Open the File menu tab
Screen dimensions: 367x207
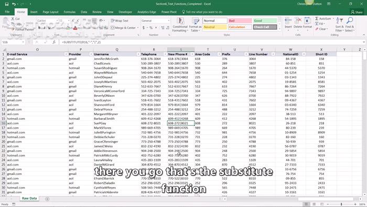click(7, 12)
